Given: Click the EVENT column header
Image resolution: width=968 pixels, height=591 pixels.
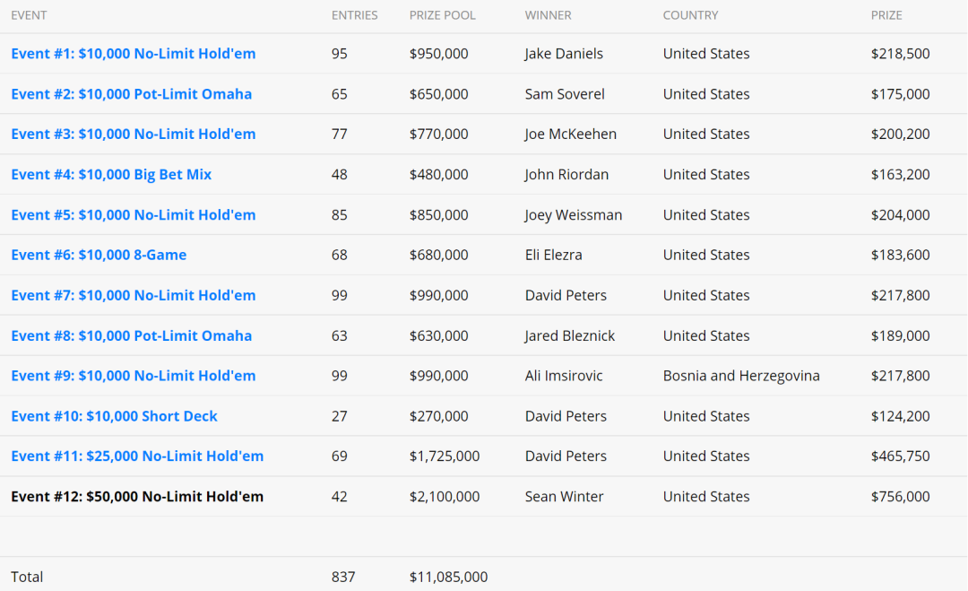Looking at the screenshot, I should [29, 15].
